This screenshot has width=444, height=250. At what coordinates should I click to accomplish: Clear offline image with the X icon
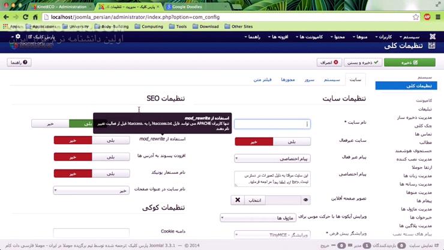click(238, 200)
